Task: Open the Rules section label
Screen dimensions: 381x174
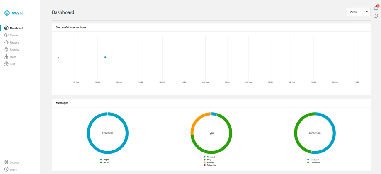Action: pyautogui.click(x=13, y=57)
